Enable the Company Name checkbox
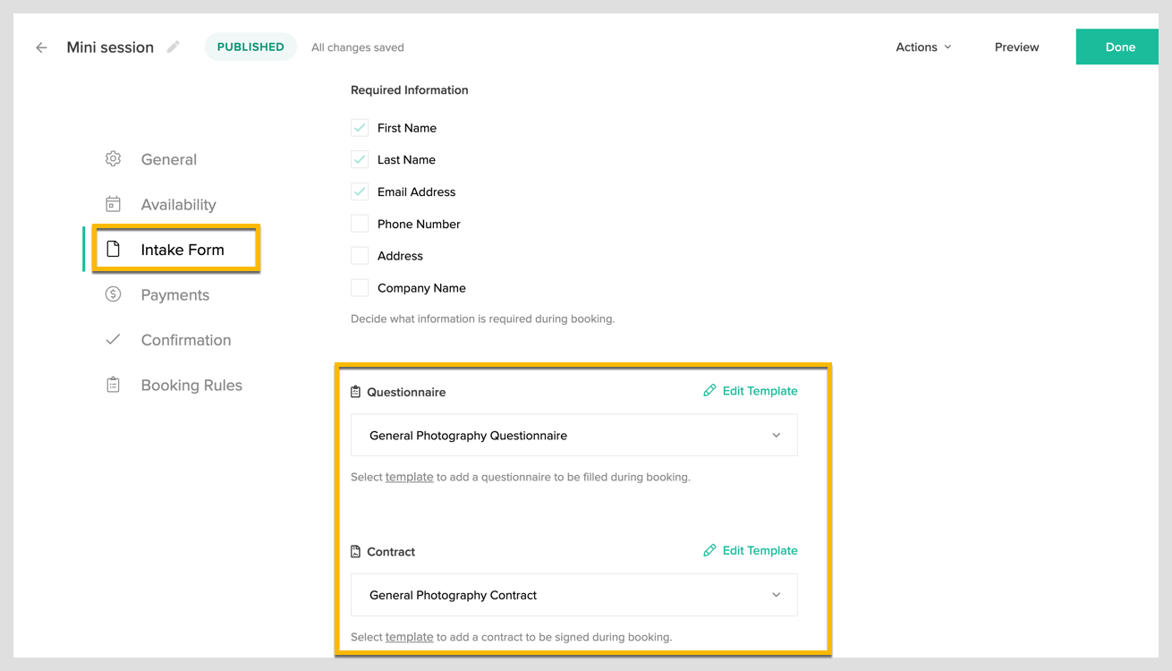 360,288
